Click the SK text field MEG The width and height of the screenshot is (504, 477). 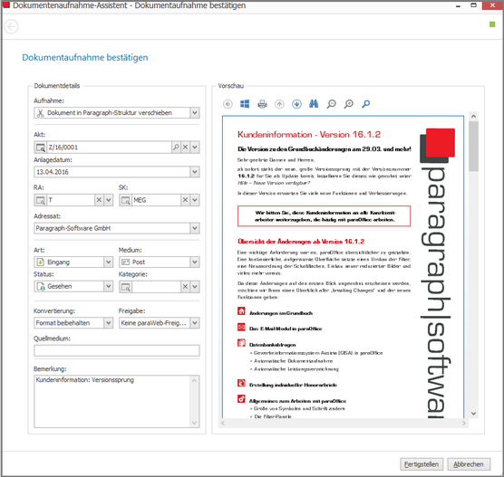[x=156, y=200]
